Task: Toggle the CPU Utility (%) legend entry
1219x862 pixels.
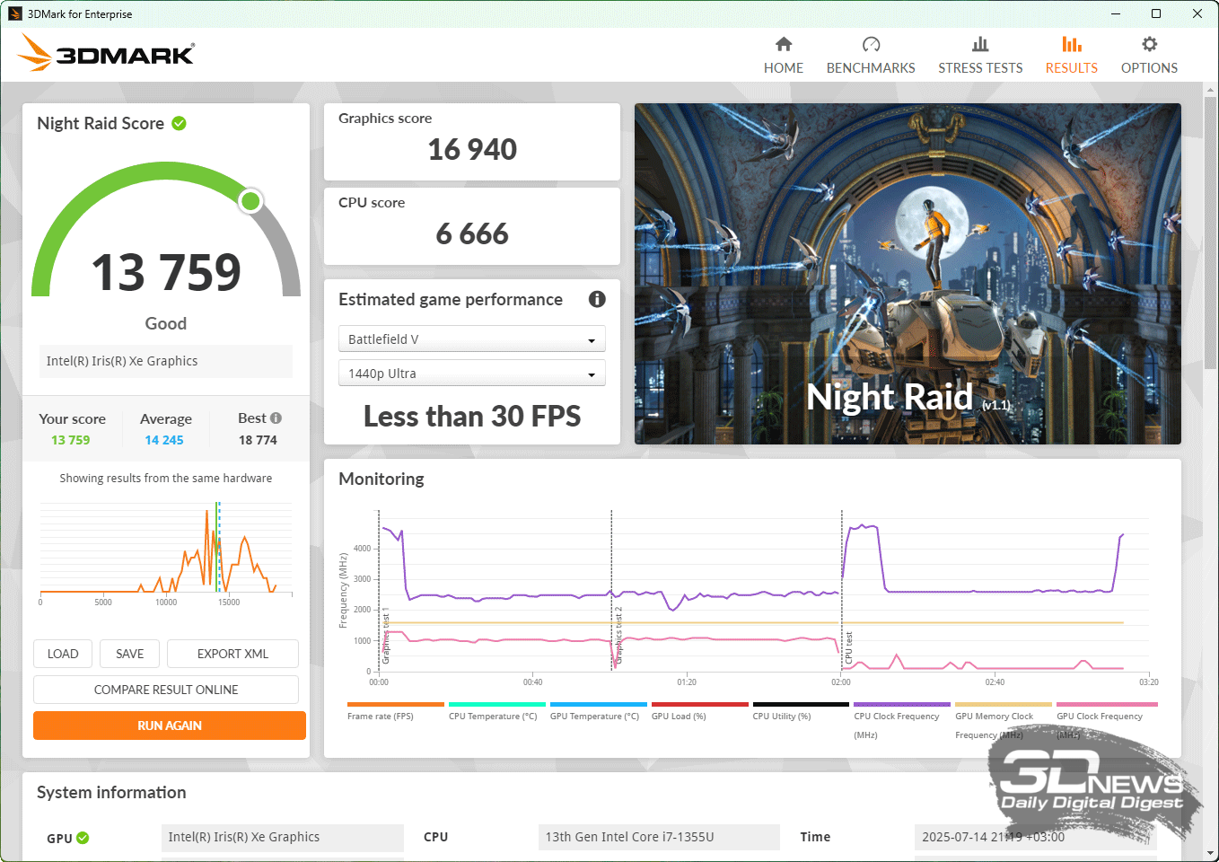Action: [x=801, y=711]
